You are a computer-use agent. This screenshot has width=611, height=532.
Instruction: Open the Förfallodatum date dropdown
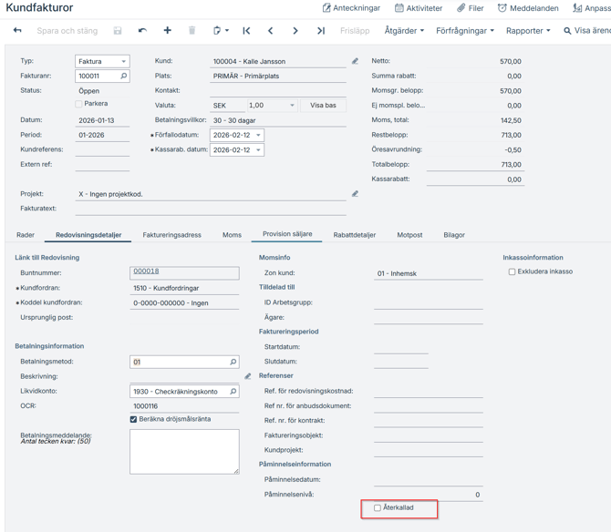pyautogui.click(x=258, y=135)
